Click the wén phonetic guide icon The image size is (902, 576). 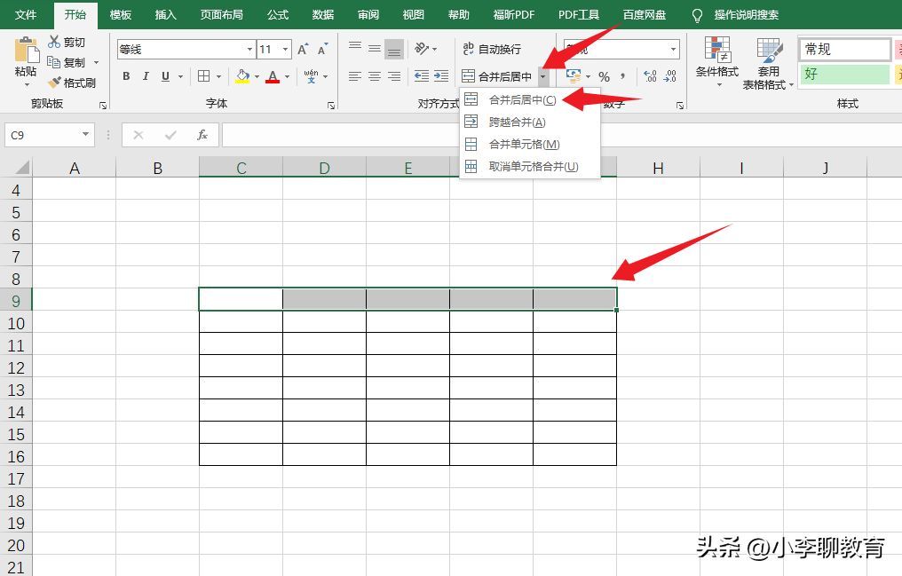(311, 75)
